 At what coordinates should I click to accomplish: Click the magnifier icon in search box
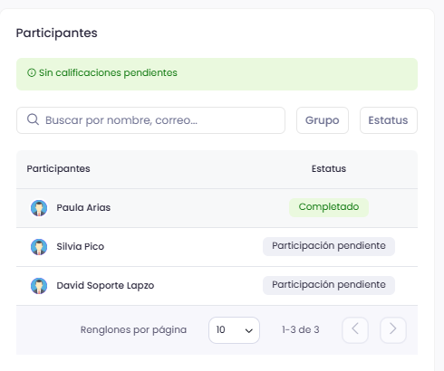click(x=33, y=119)
